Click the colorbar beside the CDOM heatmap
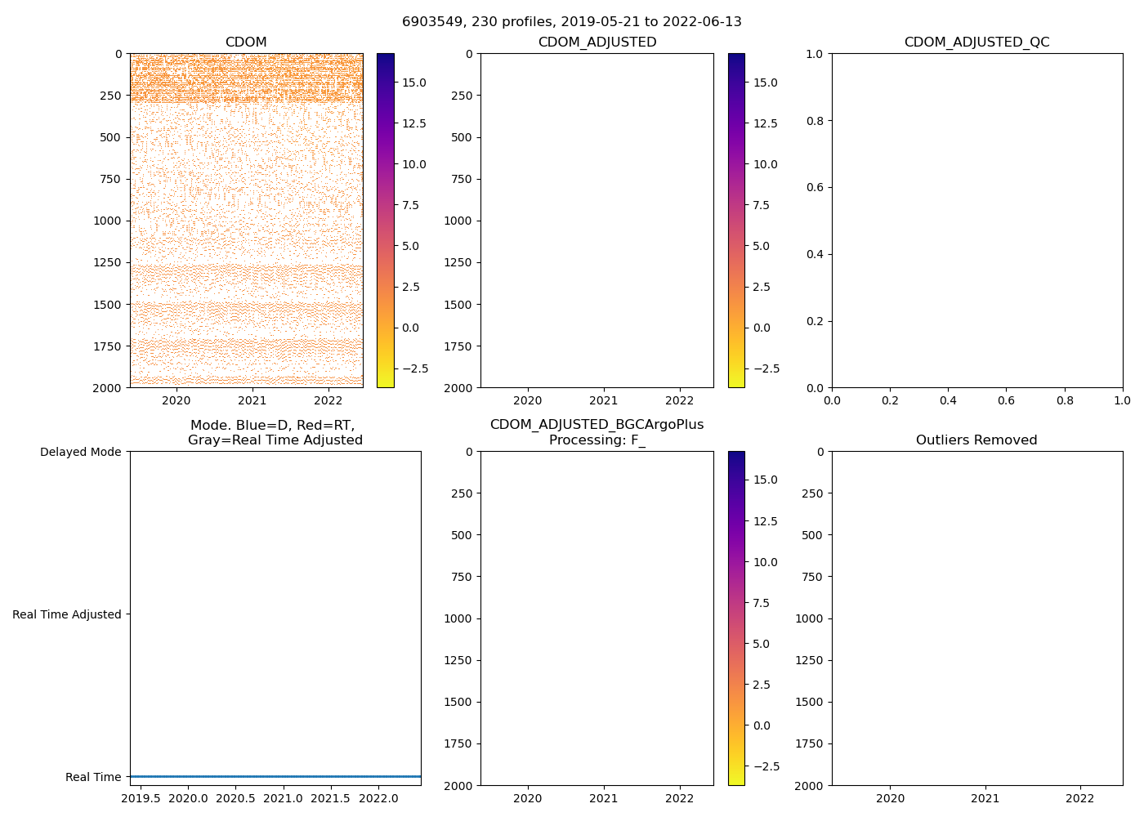 coord(385,221)
